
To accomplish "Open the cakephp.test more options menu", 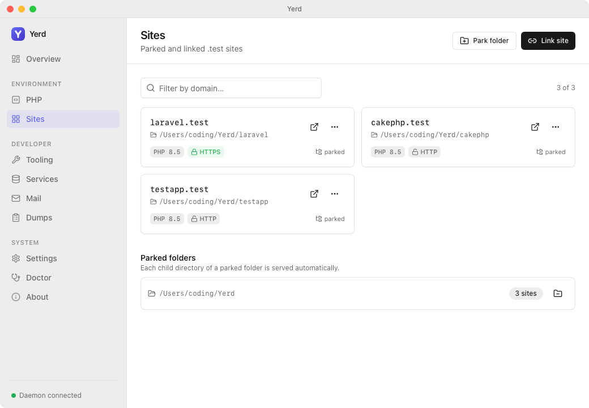I will point(556,127).
